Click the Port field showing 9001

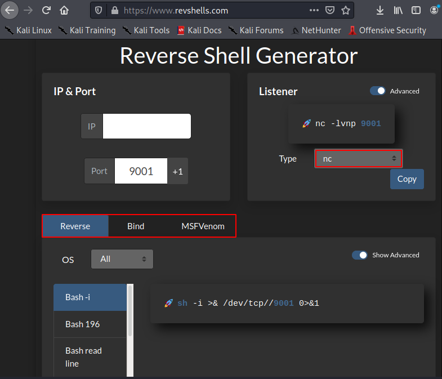tap(141, 171)
